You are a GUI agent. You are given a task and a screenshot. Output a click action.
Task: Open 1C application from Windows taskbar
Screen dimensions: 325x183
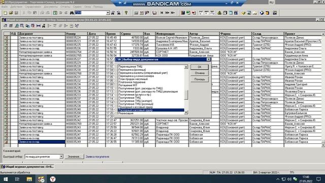(41, 179)
